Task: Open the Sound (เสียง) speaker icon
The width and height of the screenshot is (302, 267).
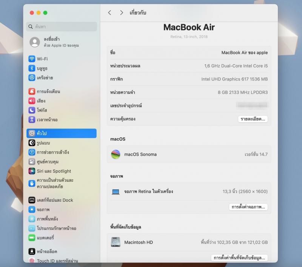Action: coord(32,100)
